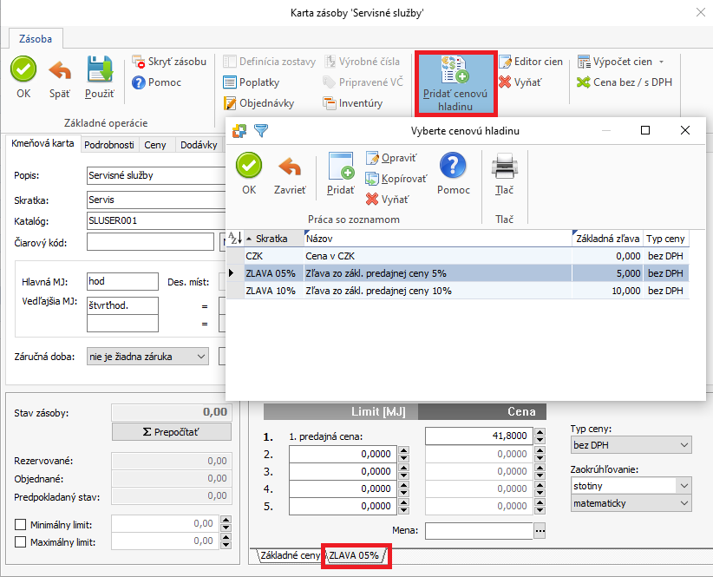This screenshot has height=577, width=713.
Task: Open Inventúry from the ribbon
Action: coord(353,103)
